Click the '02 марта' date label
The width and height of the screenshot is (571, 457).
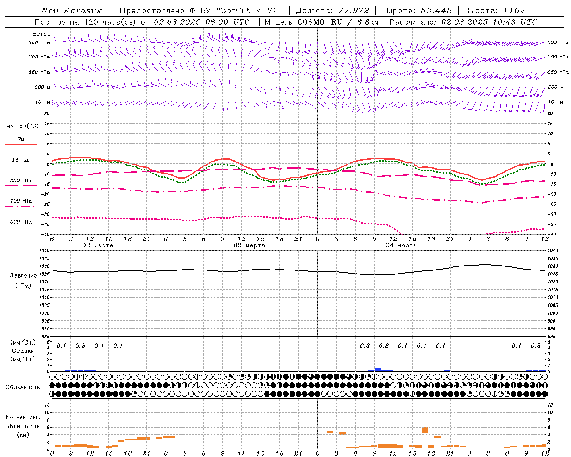98,245
